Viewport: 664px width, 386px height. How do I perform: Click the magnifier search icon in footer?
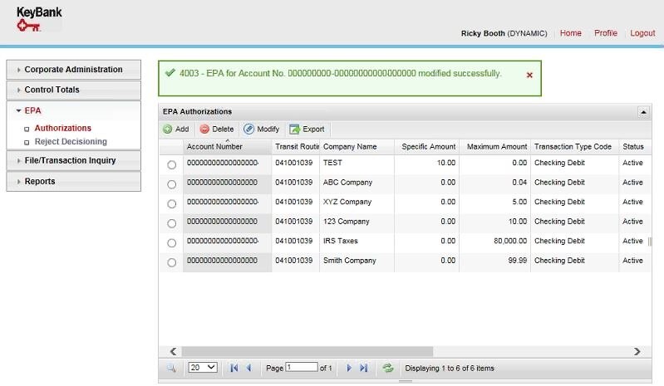pos(171,368)
